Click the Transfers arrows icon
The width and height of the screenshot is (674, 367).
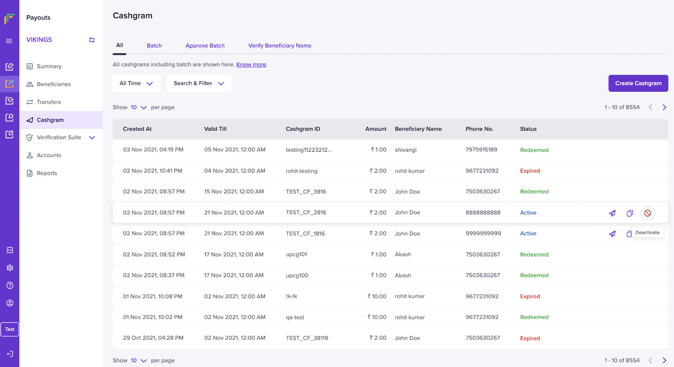[29, 102]
